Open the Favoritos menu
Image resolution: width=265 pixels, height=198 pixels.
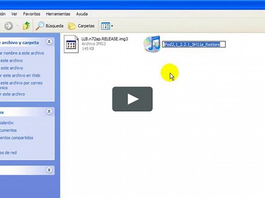32,14
